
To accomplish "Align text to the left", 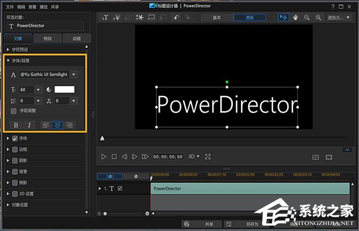I will coord(46,125).
